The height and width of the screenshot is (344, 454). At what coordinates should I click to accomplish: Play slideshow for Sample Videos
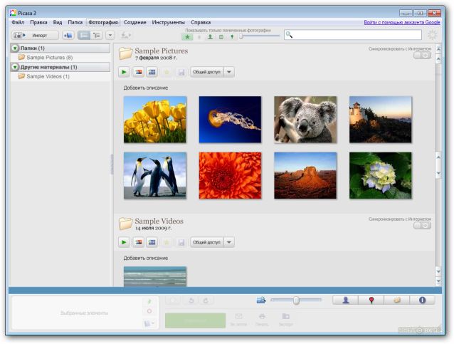pos(124,242)
